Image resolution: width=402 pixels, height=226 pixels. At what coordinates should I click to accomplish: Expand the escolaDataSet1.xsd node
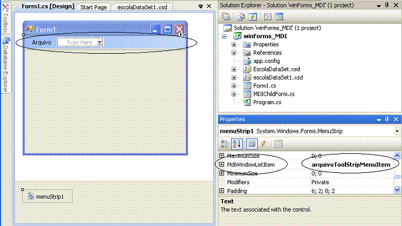click(234, 77)
